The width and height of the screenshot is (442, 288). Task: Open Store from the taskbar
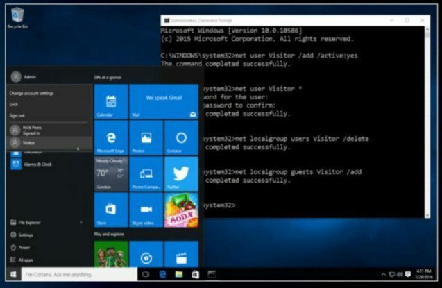[196, 274]
